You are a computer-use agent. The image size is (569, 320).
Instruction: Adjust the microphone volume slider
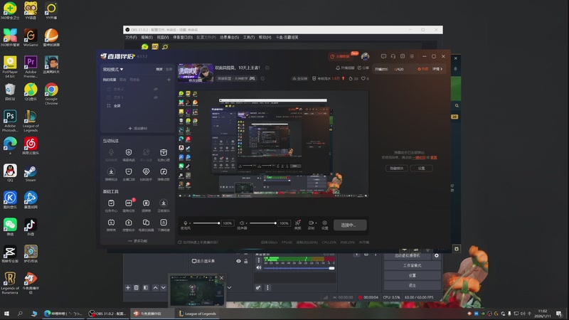(x=206, y=223)
